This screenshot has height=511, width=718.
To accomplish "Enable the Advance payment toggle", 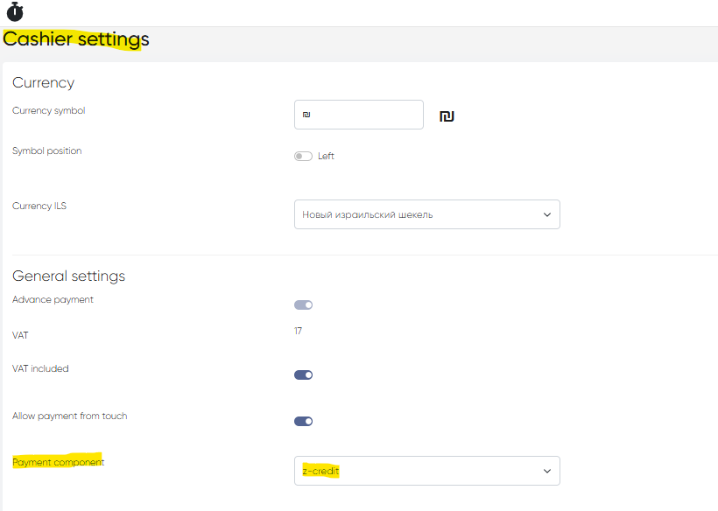I will pos(303,305).
